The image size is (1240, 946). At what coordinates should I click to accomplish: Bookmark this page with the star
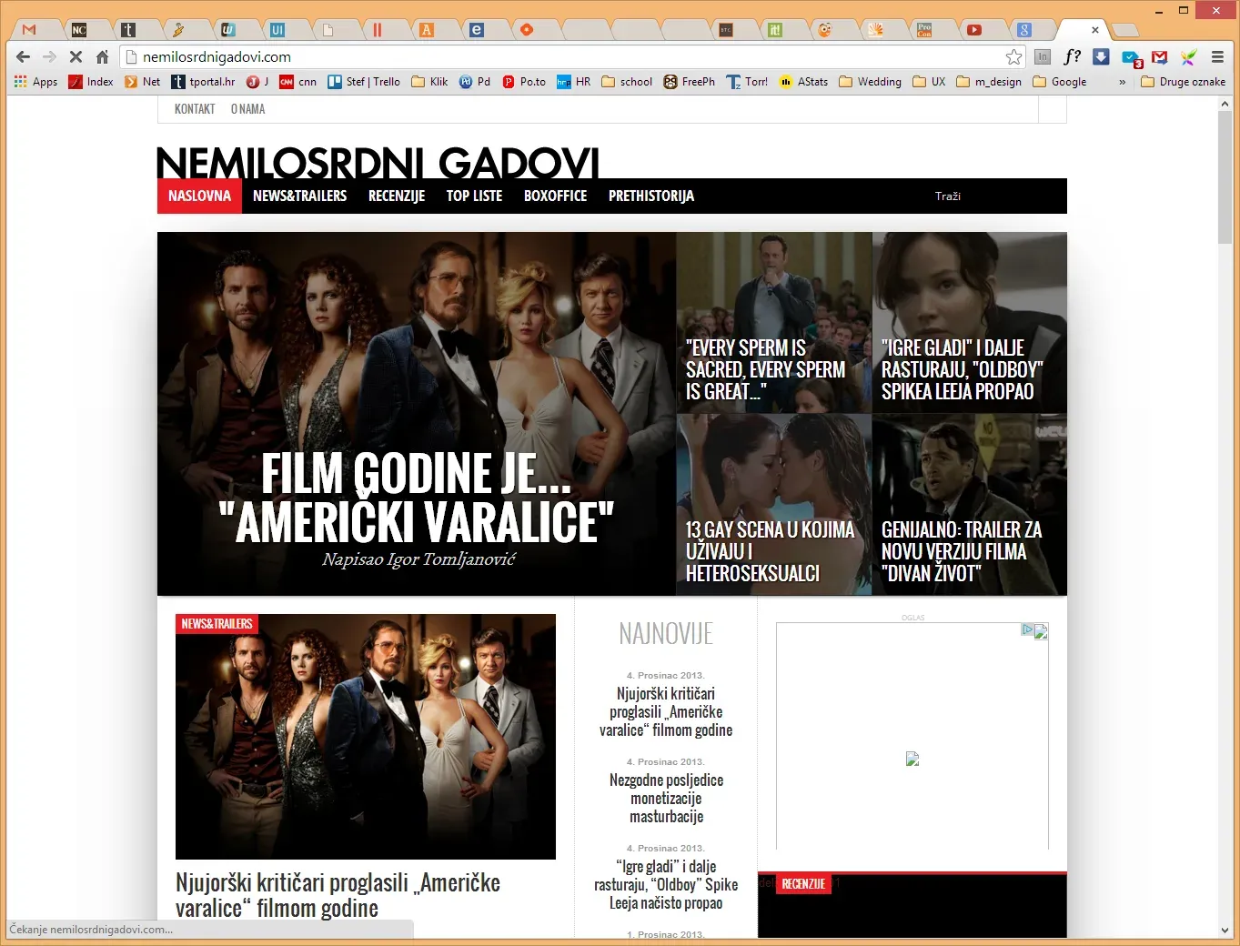click(1013, 56)
